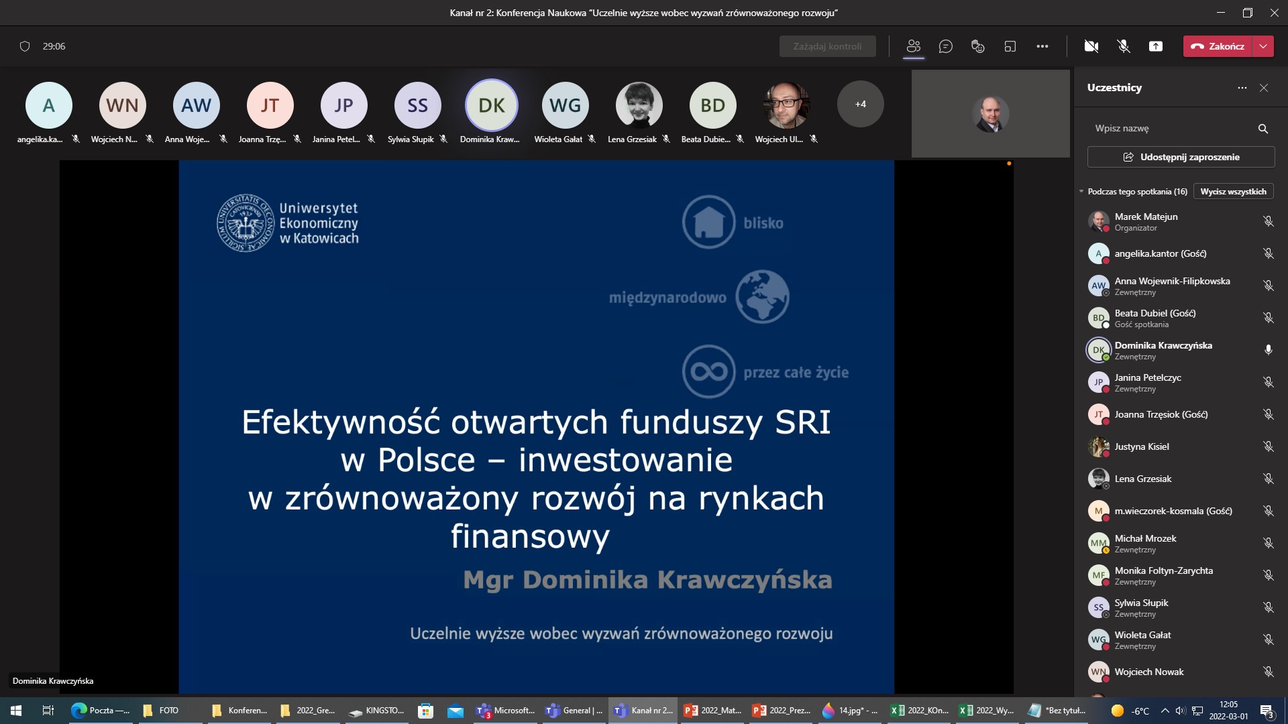This screenshot has width=1288, height=724.
Task: Turn on the camera
Action: point(1091,46)
